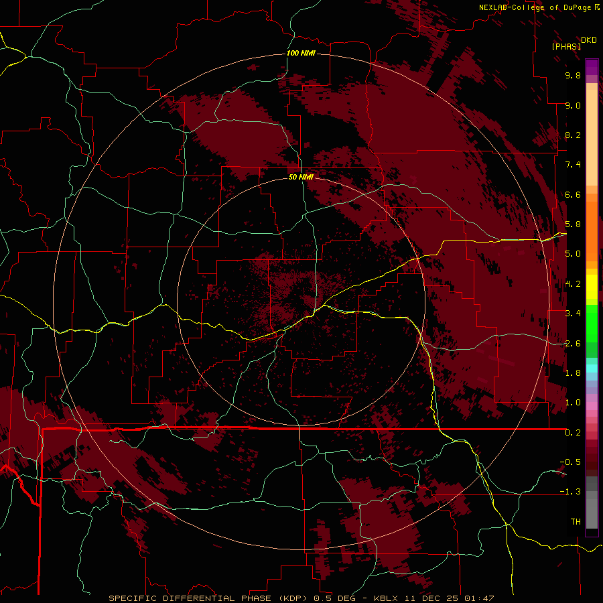Click the 1.8 scale value
Image resolution: width=603 pixels, height=603 pixels.
pos(573,373)
